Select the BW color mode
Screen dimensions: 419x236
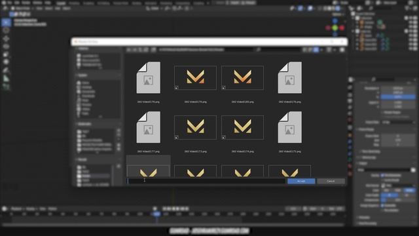[387, 190]
